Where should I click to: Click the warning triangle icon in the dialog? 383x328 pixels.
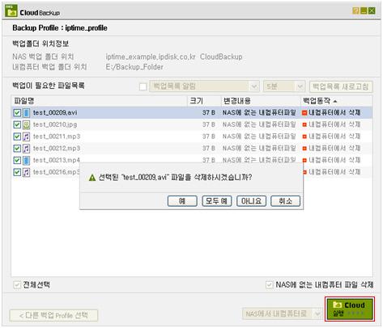click(92, 178)
